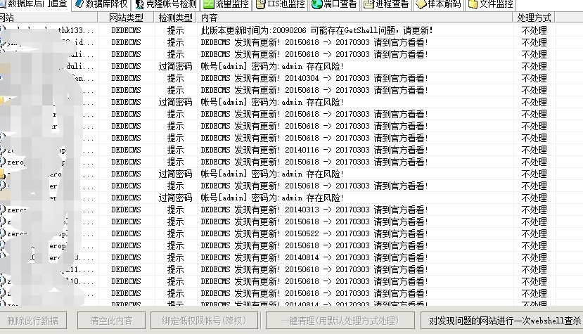Viewport: 583px width, 334px height.
Task: Select the row mentioning 20090206 GetShell问题
Action: pyautogui.click(x=291, y=30)
